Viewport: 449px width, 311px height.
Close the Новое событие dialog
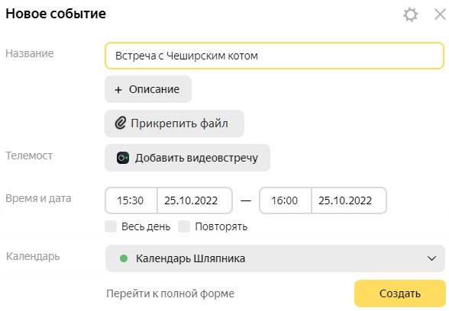click(x=440, y=14)
